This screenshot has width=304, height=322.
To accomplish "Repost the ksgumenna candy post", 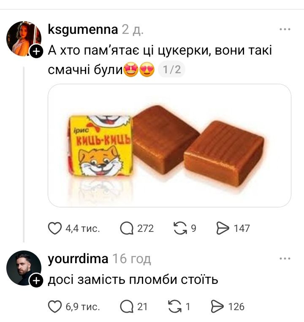I will pos(180,228).
